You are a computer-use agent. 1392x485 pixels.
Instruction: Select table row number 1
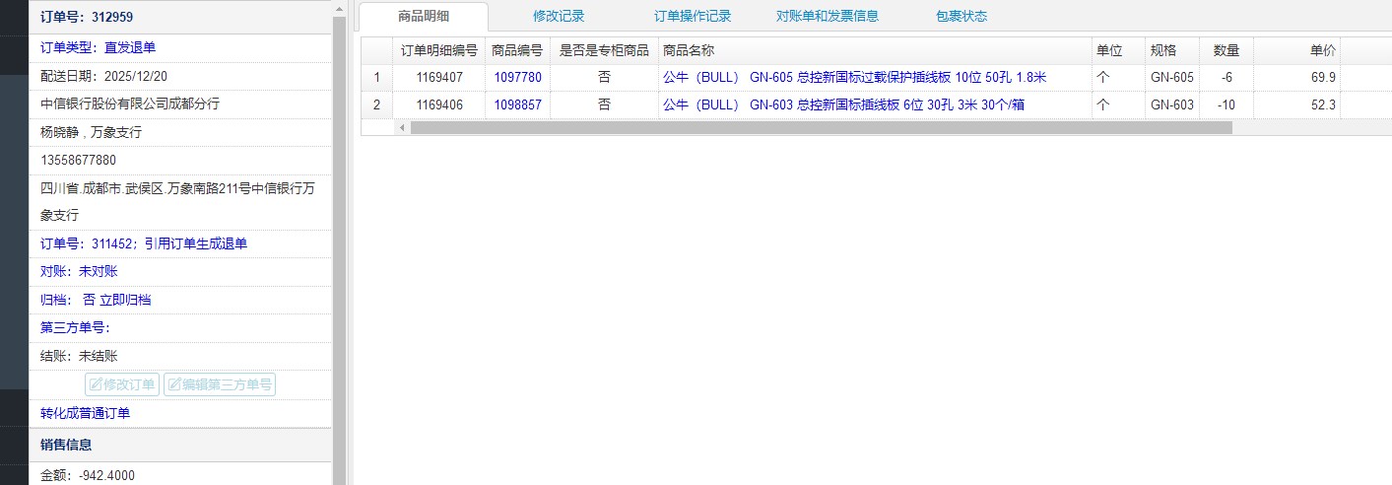click(376, 77)
